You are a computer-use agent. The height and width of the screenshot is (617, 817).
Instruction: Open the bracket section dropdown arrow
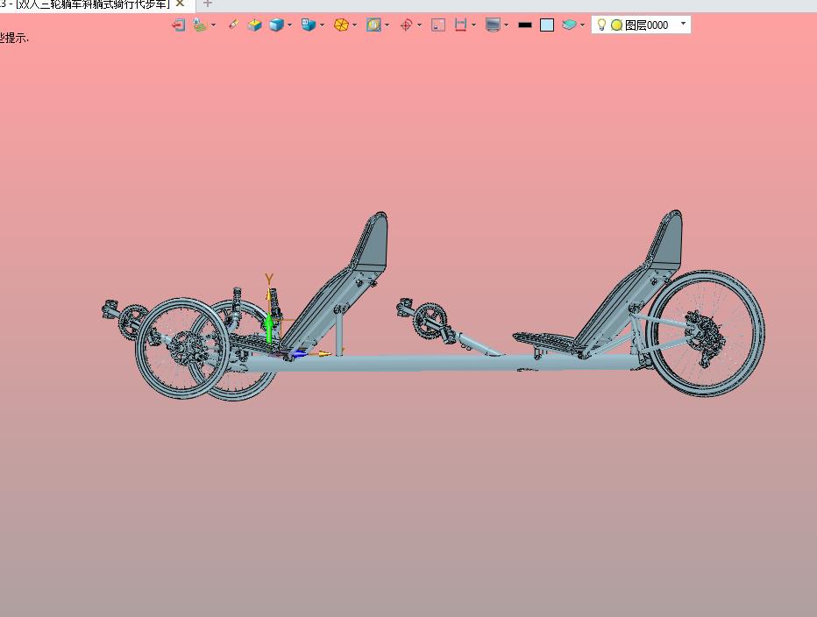[x=473, y=25]
